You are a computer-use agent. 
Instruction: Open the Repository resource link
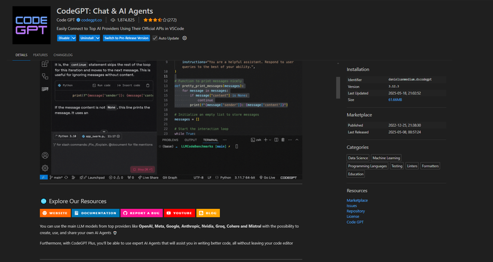click(x=356, y=211)
